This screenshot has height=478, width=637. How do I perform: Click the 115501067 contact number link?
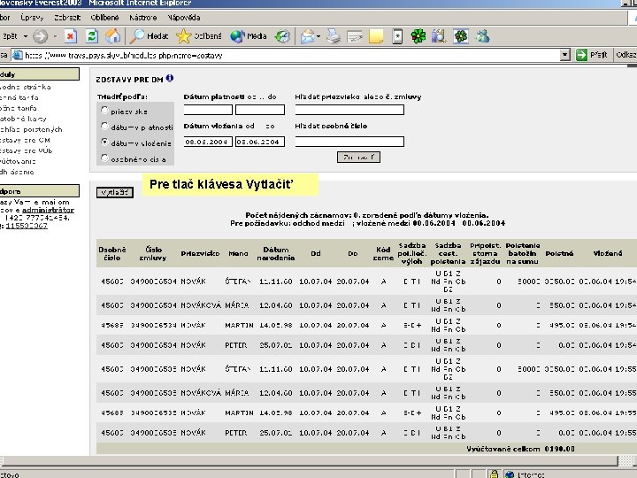click(27, 226)
